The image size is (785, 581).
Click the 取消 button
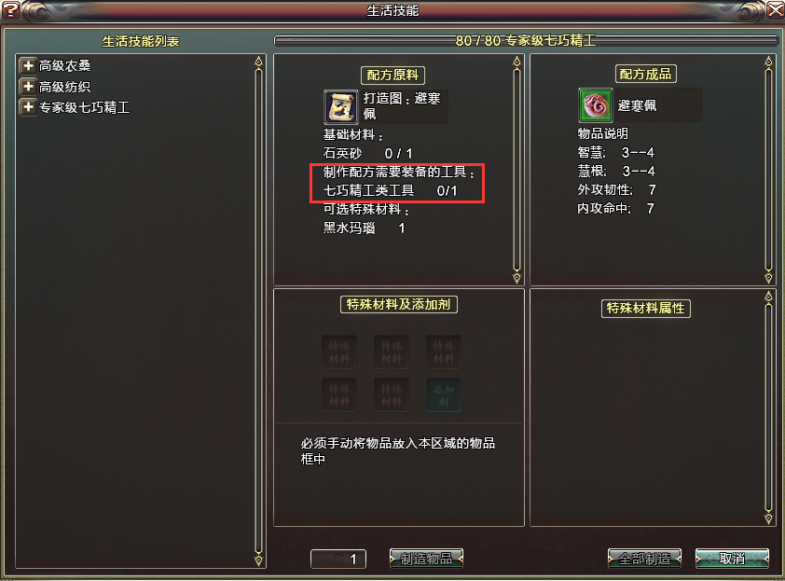coord(732,559)
